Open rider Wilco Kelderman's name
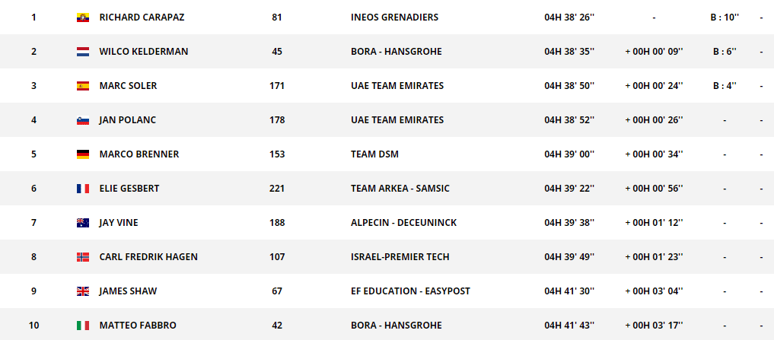Screen dimensions: 774x340 144,52
